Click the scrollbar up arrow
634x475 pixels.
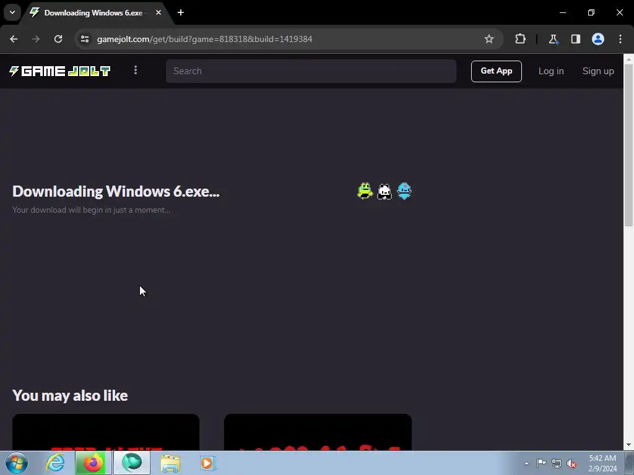pos(629,59)
